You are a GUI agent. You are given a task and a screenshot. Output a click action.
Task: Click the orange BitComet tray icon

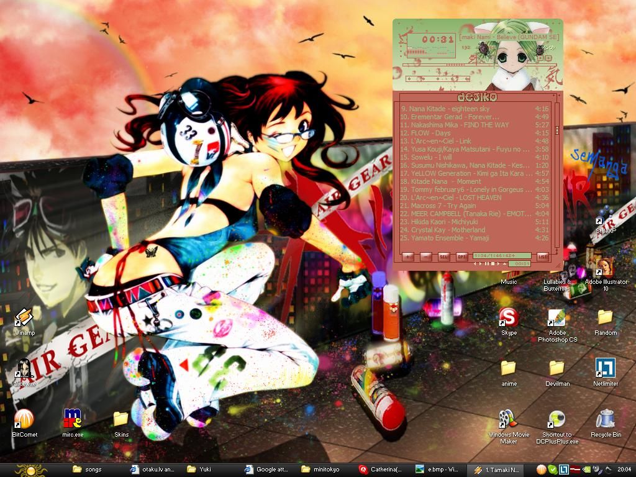pos(541,470)
